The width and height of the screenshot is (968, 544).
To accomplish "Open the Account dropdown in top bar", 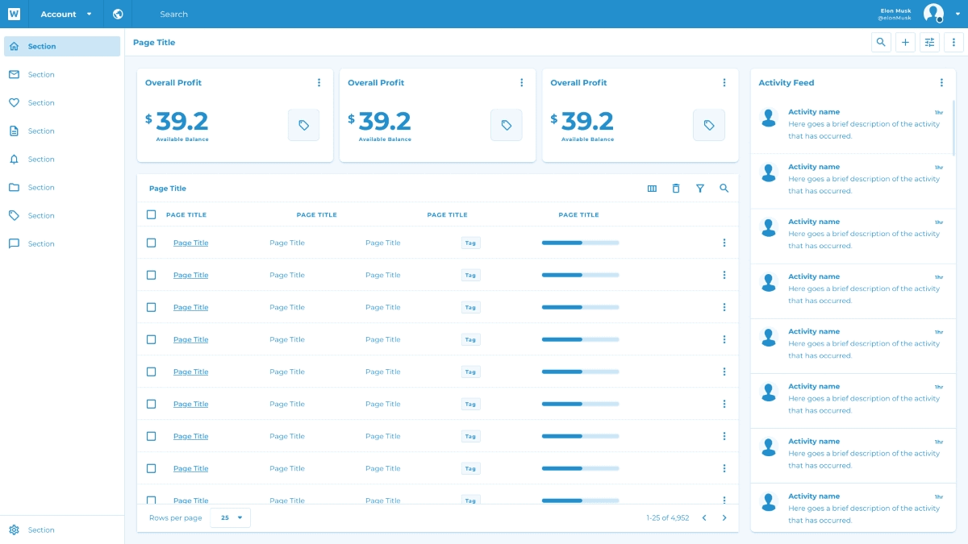I will (x=66, y=14).
